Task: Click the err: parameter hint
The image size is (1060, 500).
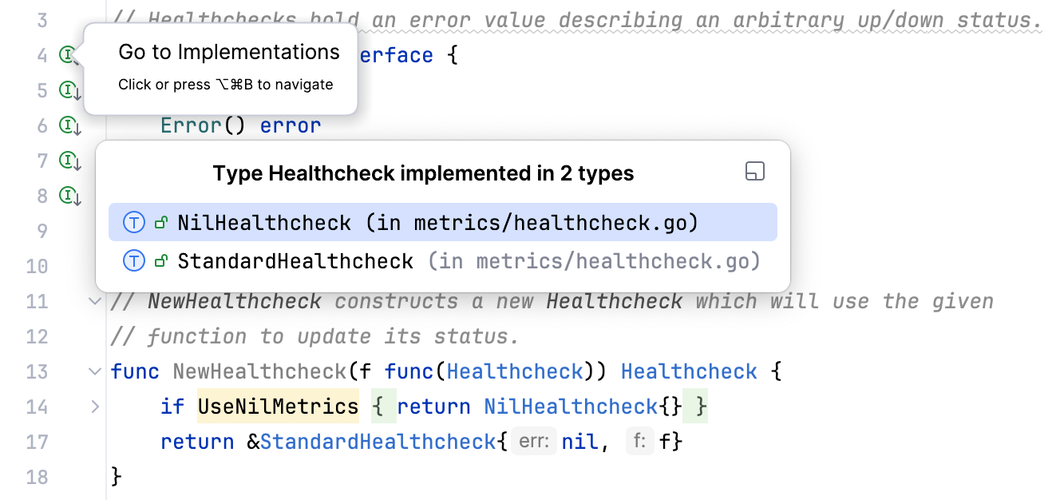Action: tap(534, 440)
